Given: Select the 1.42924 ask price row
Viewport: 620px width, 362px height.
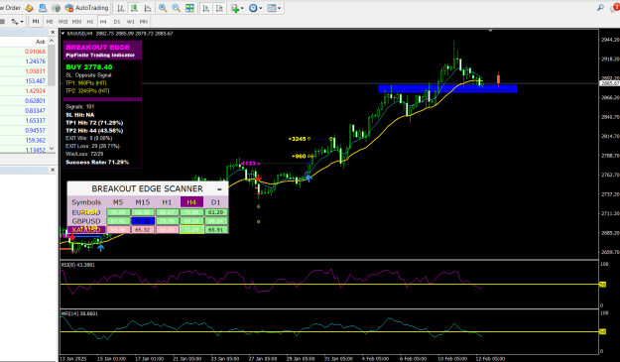Looking at the screenshot, I should click(x=24, y=91).
